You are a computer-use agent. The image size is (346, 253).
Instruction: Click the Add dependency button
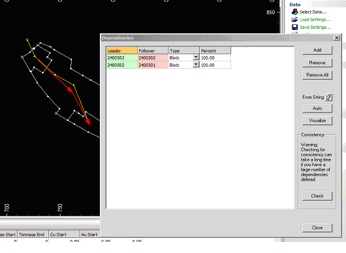[x=317, y=50]
